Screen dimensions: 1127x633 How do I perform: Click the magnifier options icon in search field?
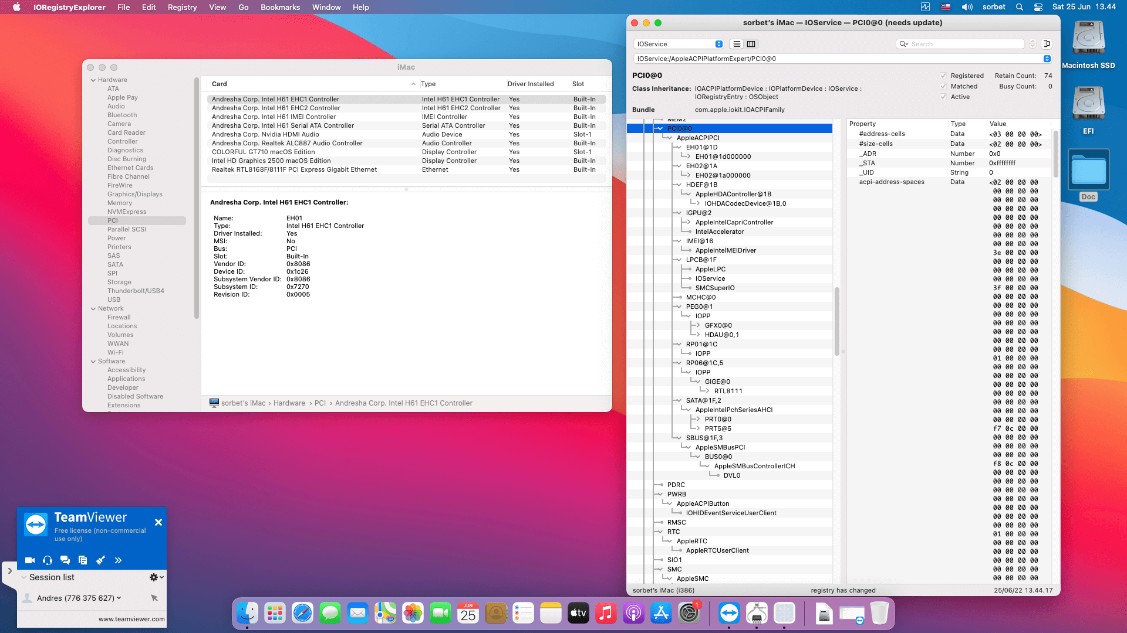click(x=904, y=44)
